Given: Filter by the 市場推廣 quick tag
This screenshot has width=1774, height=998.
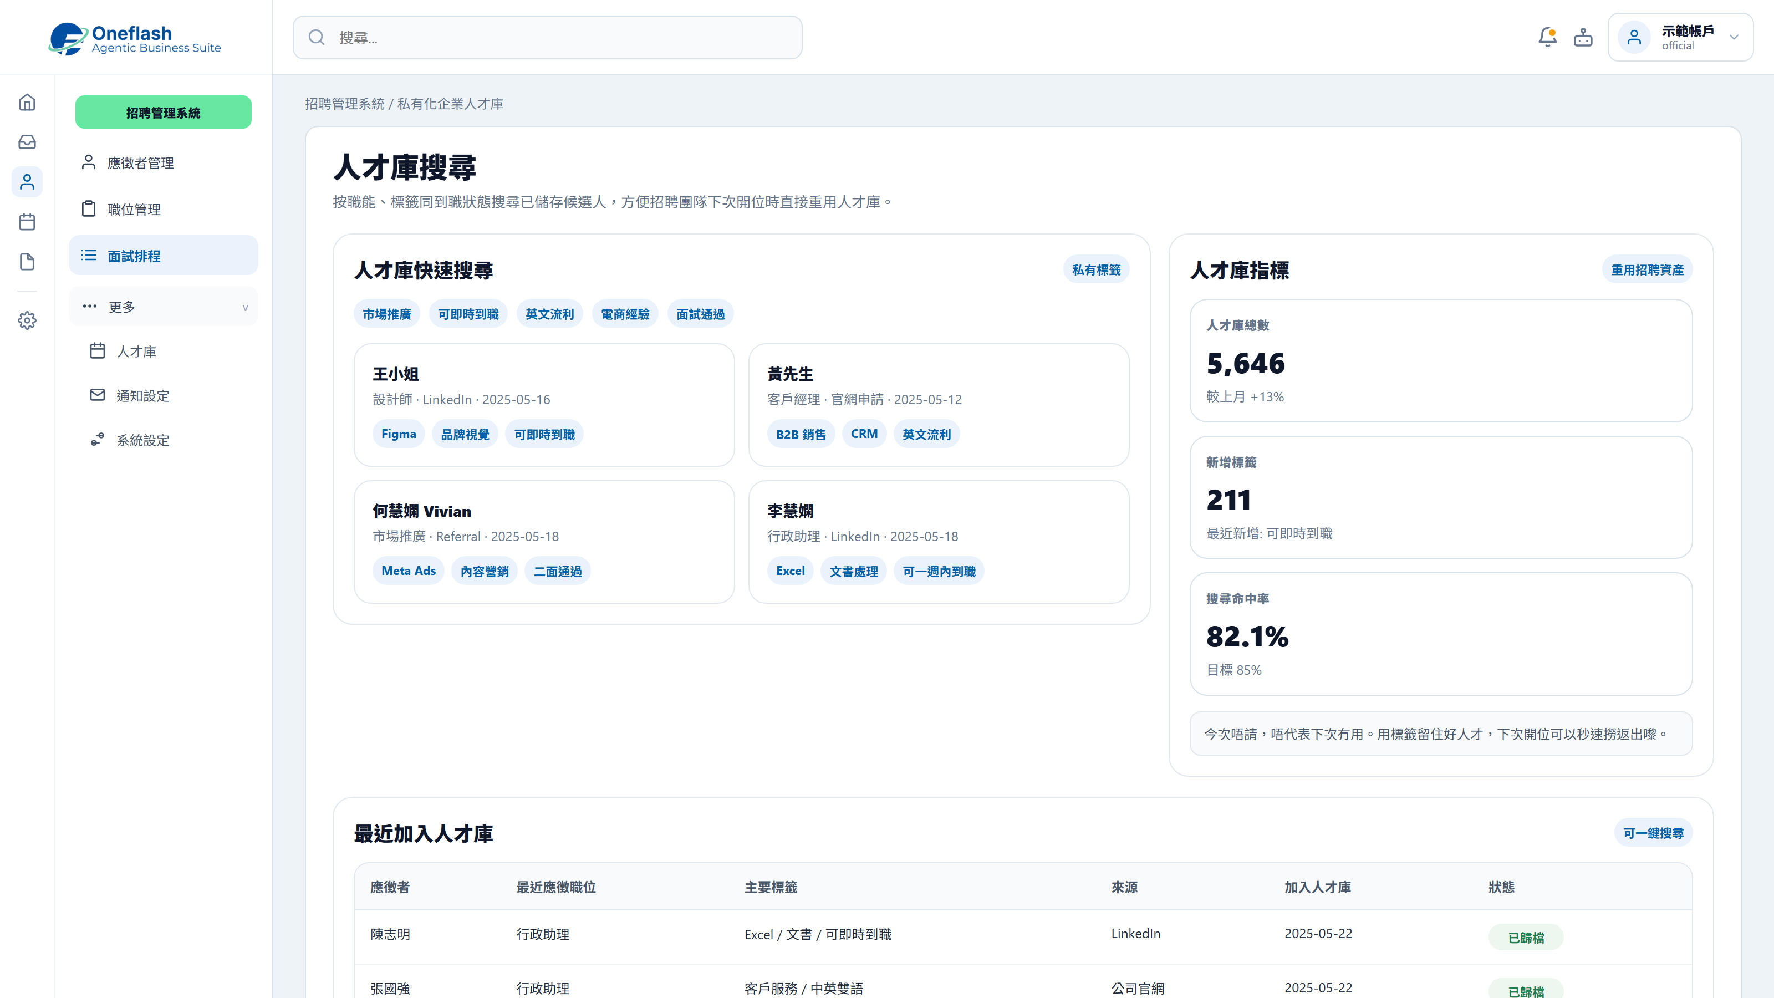Looking at the screenshot, I should pos(386,314).
